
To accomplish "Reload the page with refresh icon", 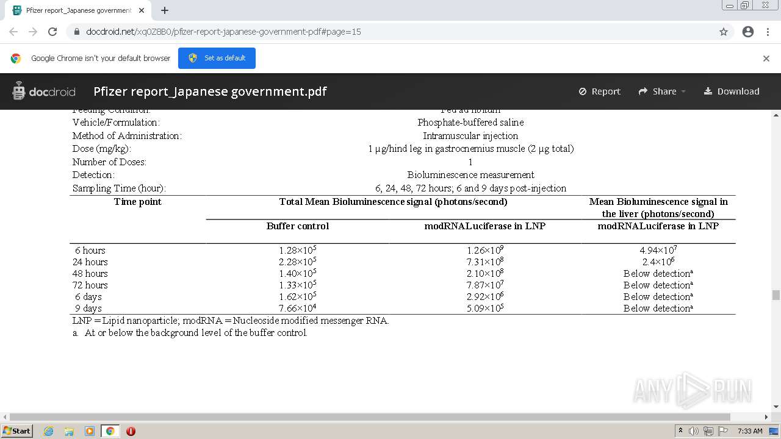I will coord(52,32).
